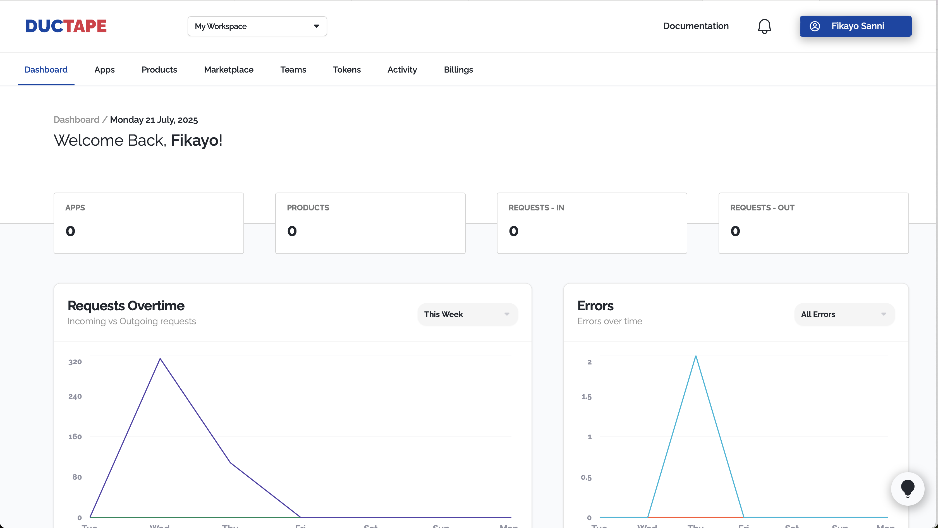Click the Dashboard breadcrumb link

point(76,120)
